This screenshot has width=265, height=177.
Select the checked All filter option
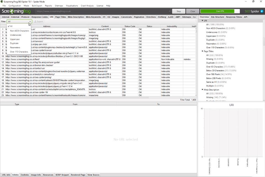pos(11,26)
